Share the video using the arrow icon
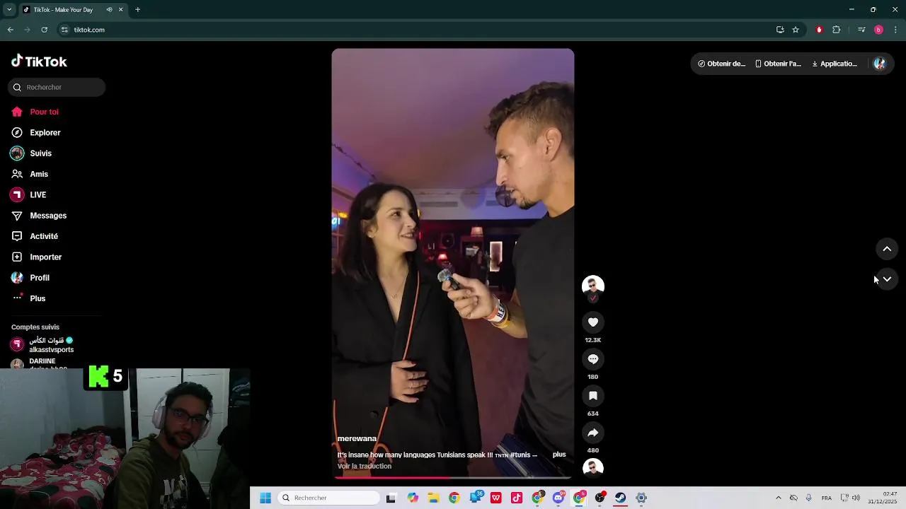The height and width of the screenshot is (509, 906). tap(593, 433)
